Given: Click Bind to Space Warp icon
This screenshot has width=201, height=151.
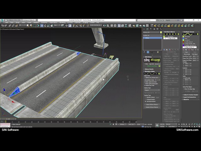Looking at the screenshot, I should [16, 26].
